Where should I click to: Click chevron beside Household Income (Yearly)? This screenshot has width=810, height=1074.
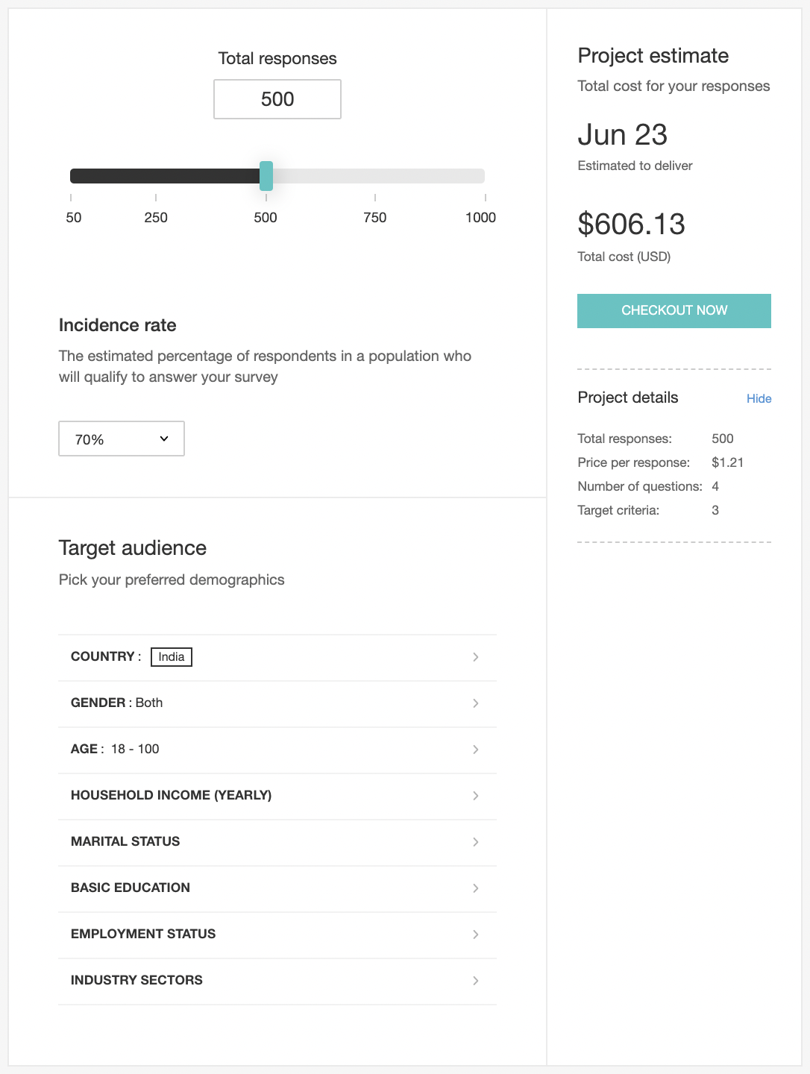tap(475, 796)
